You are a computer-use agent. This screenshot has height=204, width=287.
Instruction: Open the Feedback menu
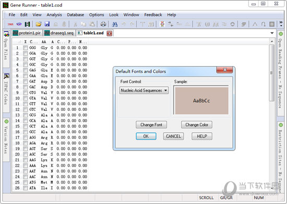click(x=153, y=15)
